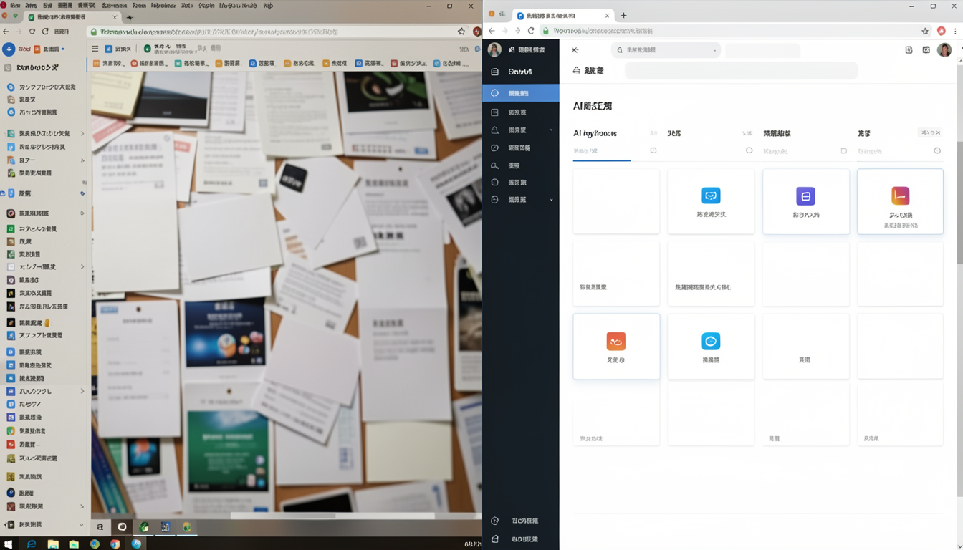This screenshot has width=963, height=550.
Task: Click the reload button in right browser window
Action: [x=531, y=31]
